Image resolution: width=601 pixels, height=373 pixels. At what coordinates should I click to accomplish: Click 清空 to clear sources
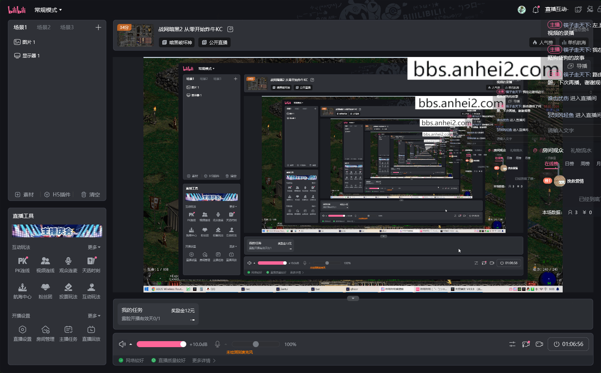click(91, 195)
